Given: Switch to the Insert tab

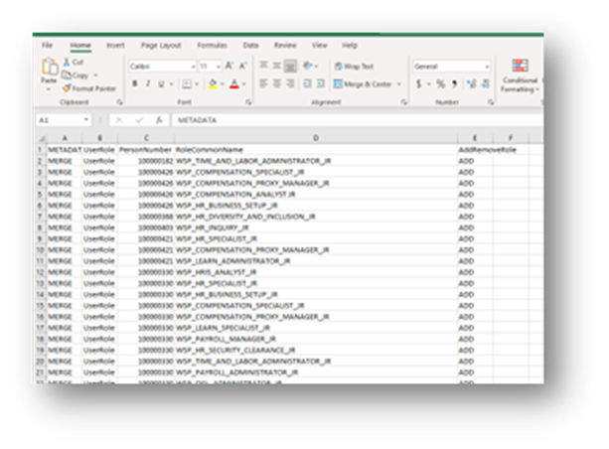Looking at the screenshot, I should click(115, 45).
